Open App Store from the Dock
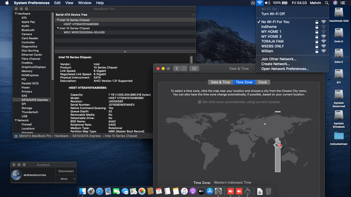Image resolution: width=351 pixels, height=197 pixels. 210,191
